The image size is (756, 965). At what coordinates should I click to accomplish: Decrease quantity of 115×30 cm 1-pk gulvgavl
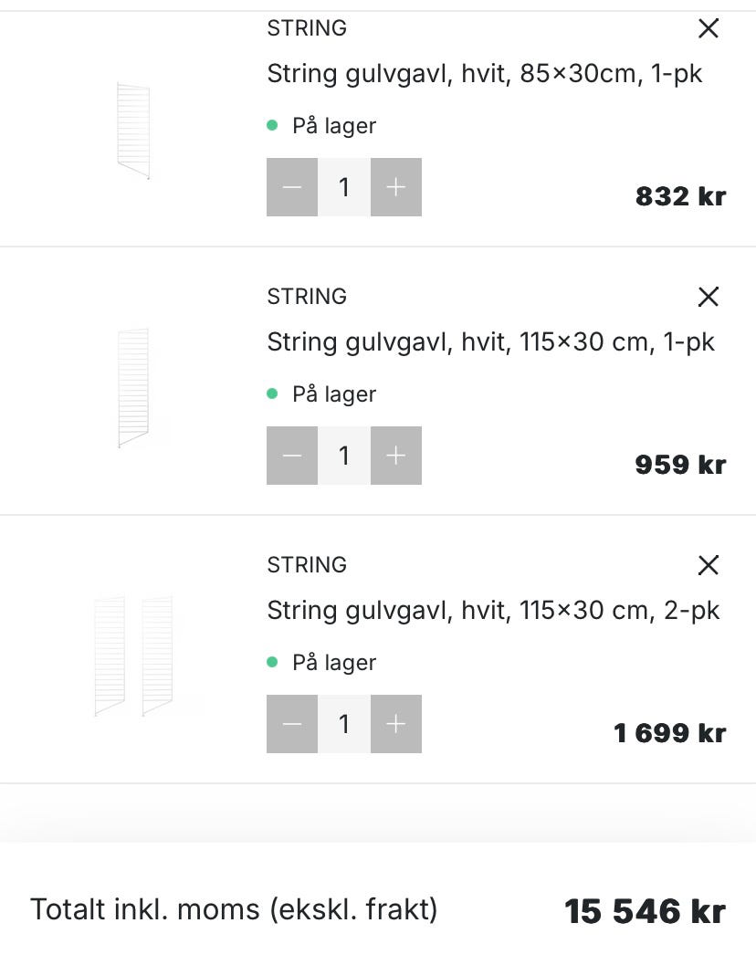pyautogui.click(x=292, y=456)
